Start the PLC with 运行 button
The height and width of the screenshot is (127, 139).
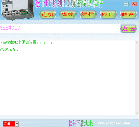click(88, 14)
